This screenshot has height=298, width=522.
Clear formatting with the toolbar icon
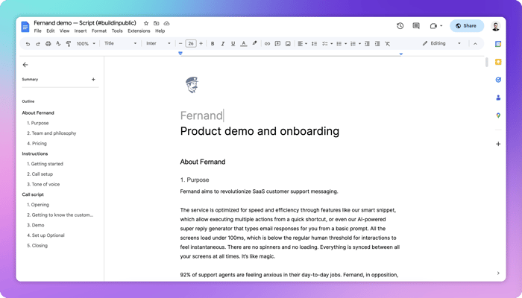[x=388, y=43]
